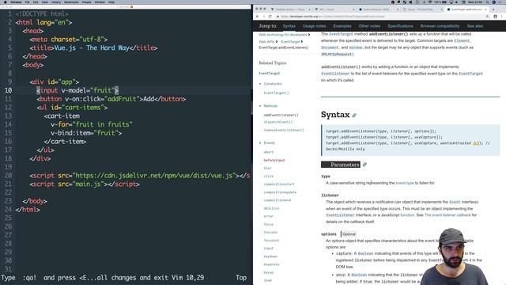Open the dblclick event link
Image resolution: width=506 pixels, height=285 pixels.
coord(271,208)
